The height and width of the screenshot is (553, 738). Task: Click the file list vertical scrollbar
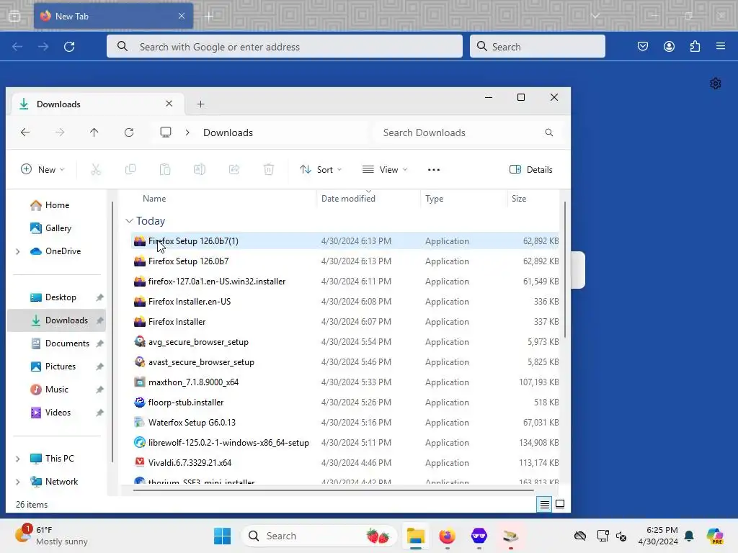[565, 269]
